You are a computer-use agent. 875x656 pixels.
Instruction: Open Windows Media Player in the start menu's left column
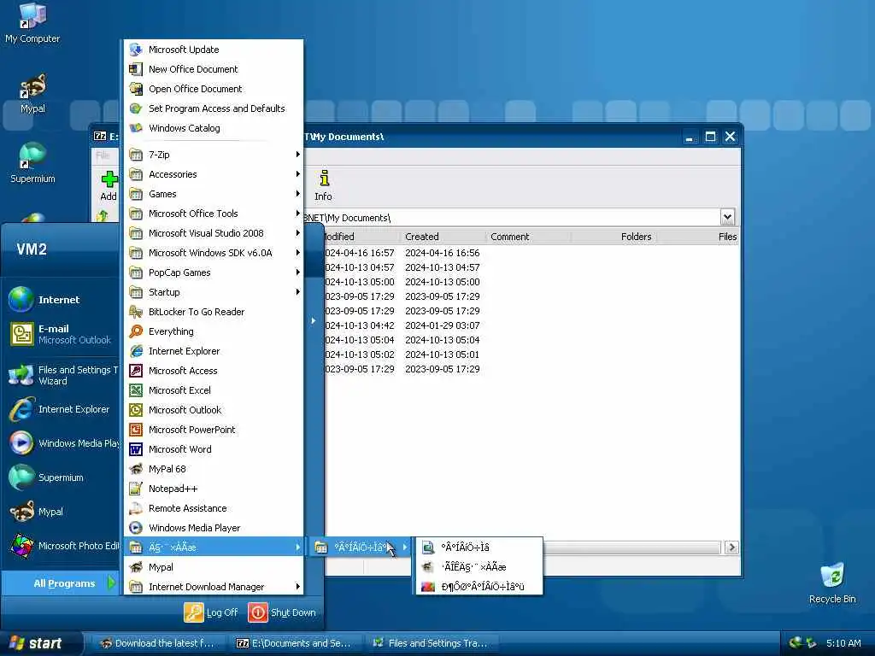point(62,443)
